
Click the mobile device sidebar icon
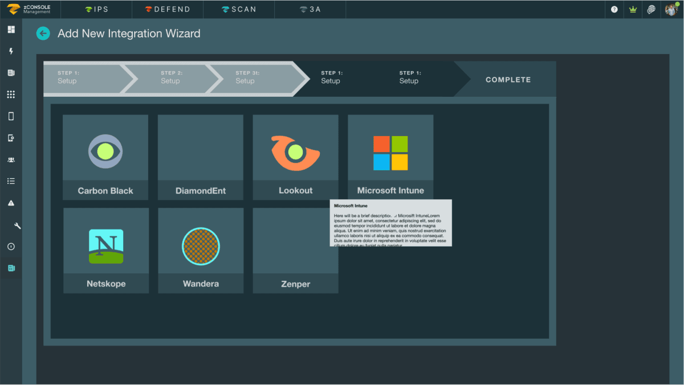11,116
